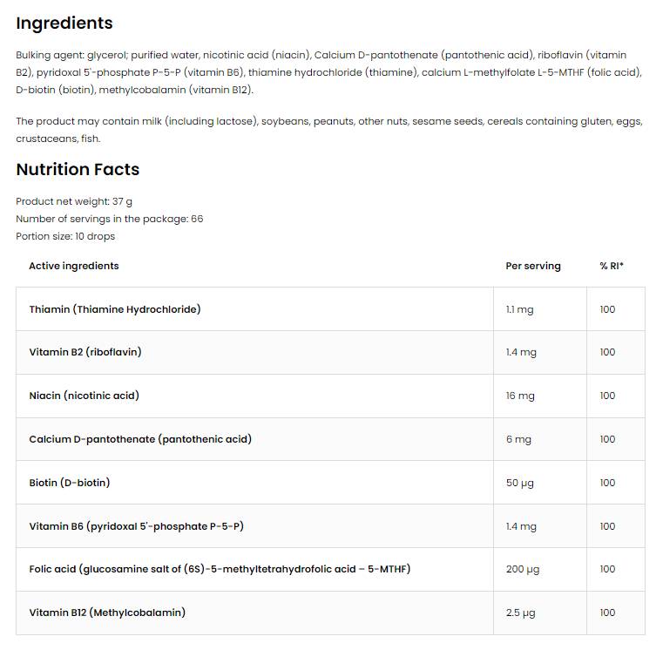Click the allergen warning paragraph

pos(329,130)
